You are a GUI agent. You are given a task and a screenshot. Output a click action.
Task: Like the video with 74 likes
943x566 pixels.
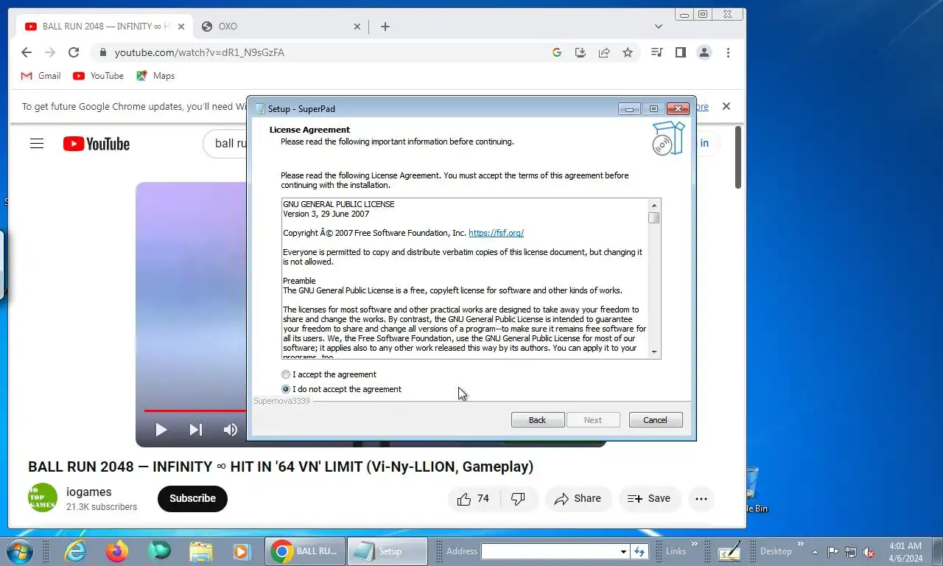[x=474, y=499]
